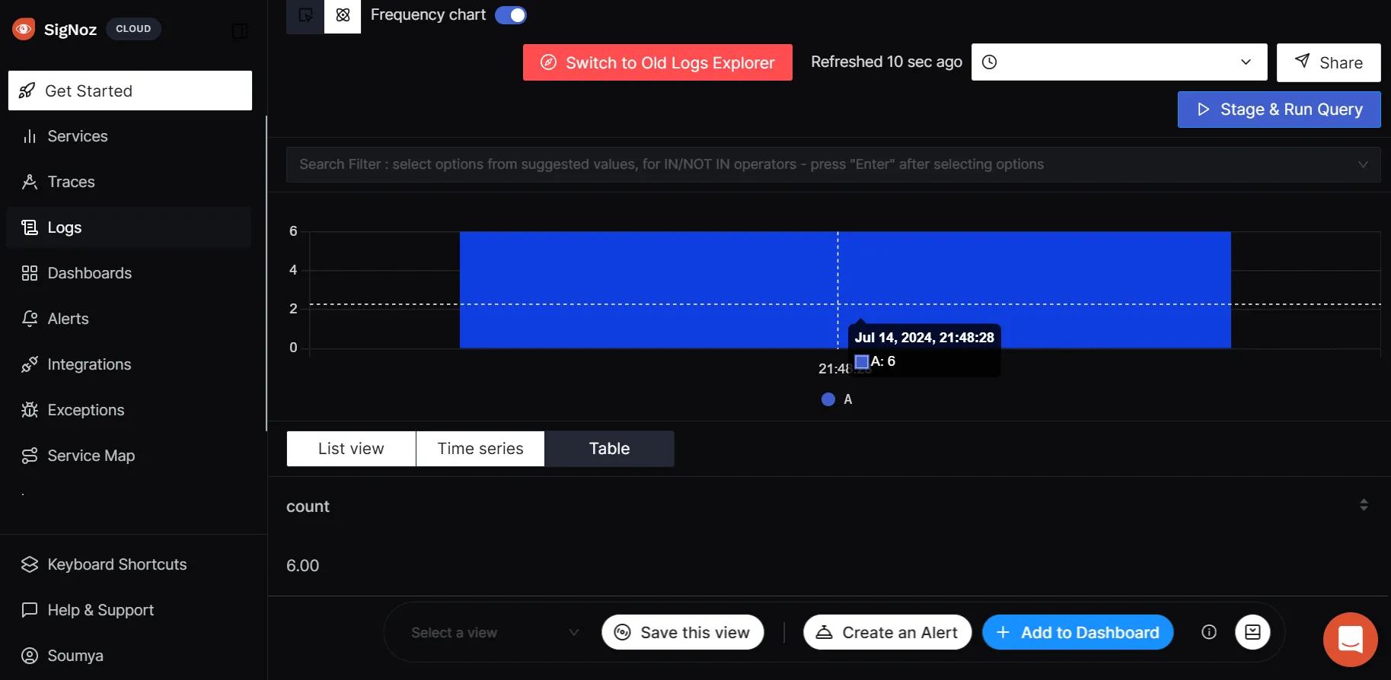The image size is (1391, 680).
Task: Switch to List view tab
Action: (x=351, y=449)
